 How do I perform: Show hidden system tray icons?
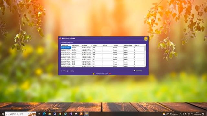181,114
